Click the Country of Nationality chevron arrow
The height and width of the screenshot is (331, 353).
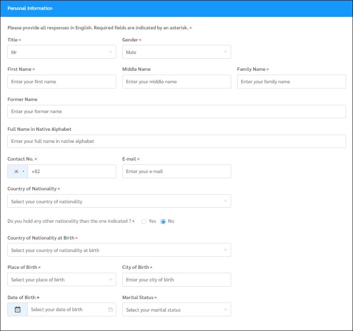[x=226, y=201]
